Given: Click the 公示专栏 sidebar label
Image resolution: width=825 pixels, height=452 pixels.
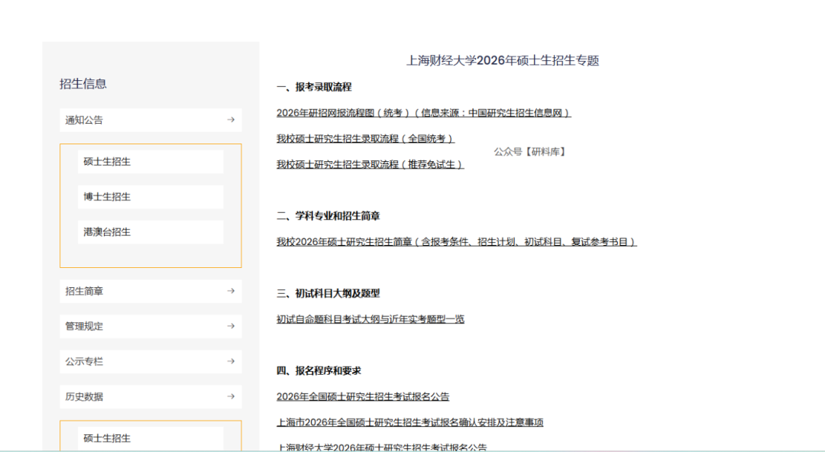Looking at the screenshot, I should pos(84,361).
